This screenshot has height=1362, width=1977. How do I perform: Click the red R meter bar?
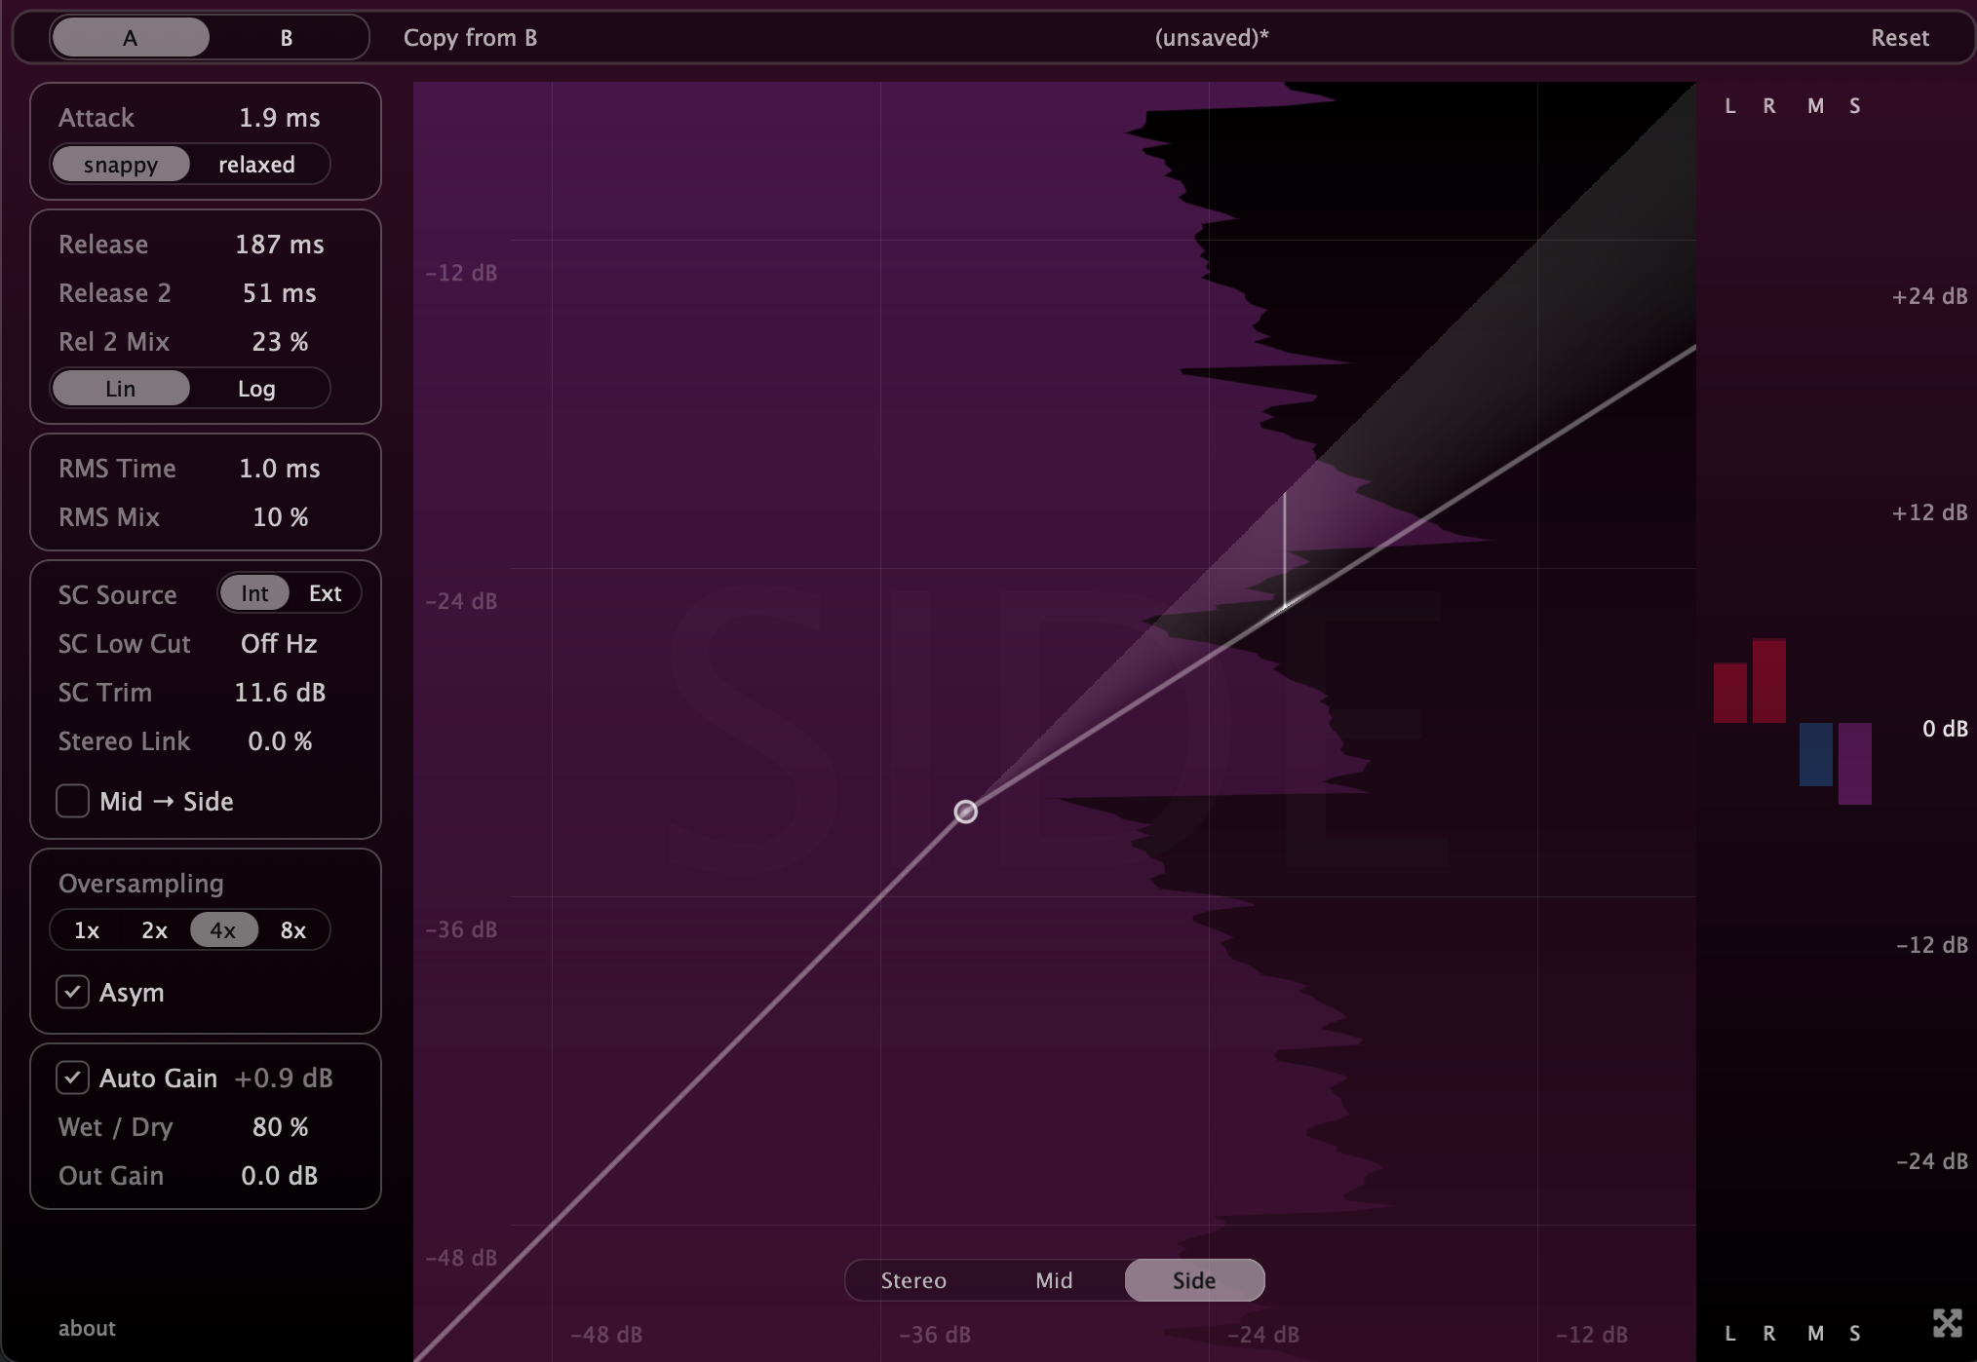pos(1769,680)
